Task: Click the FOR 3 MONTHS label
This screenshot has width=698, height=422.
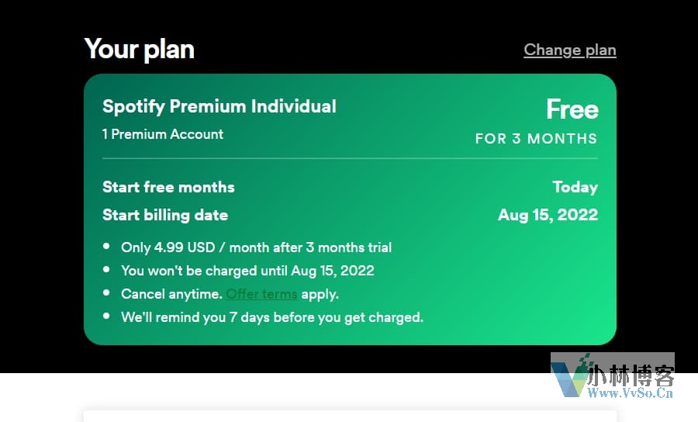Action: pos(536,138)
